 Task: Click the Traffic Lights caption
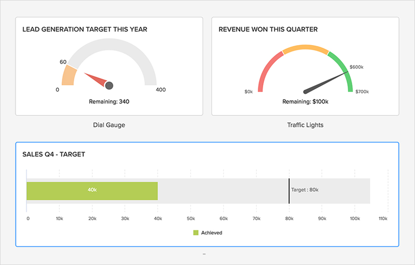point(305,125)
